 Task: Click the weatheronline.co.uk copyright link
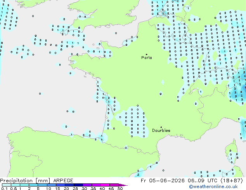coord(213,187)
